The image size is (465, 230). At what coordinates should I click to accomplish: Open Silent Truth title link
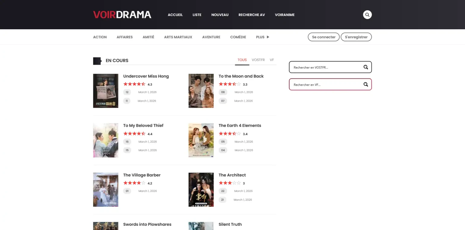(x=230, y=224)
